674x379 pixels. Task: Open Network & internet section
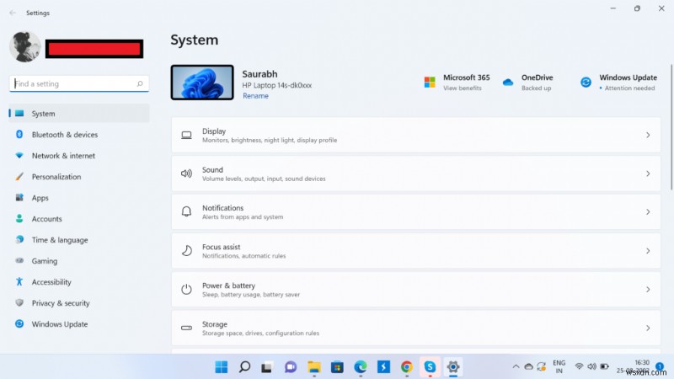click(79, 156)
